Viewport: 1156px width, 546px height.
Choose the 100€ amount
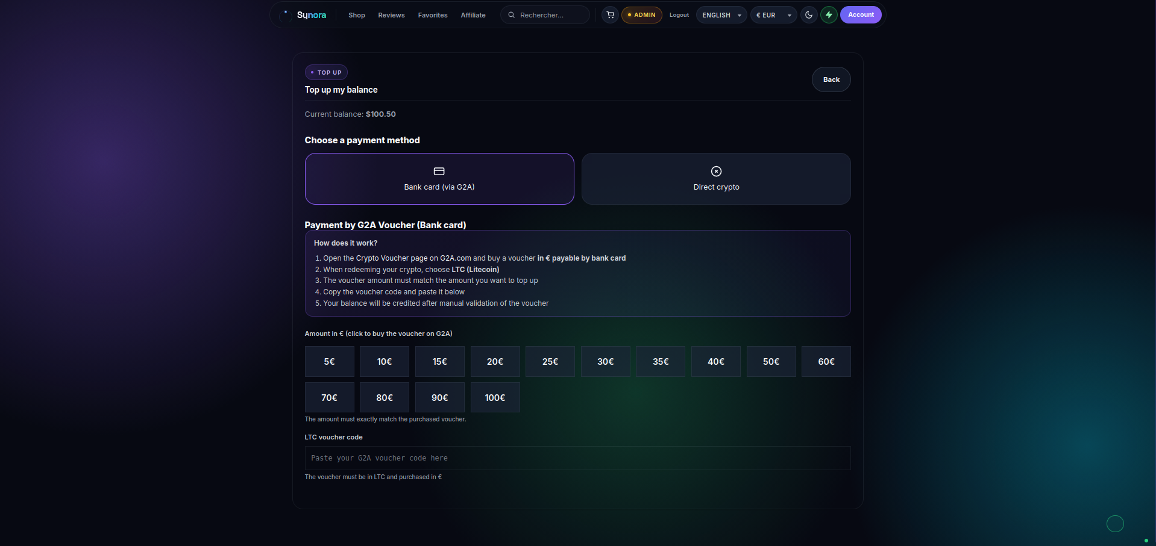(495, 398)
